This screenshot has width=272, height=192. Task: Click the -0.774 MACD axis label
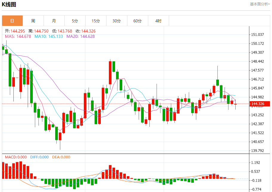(256, 189)
